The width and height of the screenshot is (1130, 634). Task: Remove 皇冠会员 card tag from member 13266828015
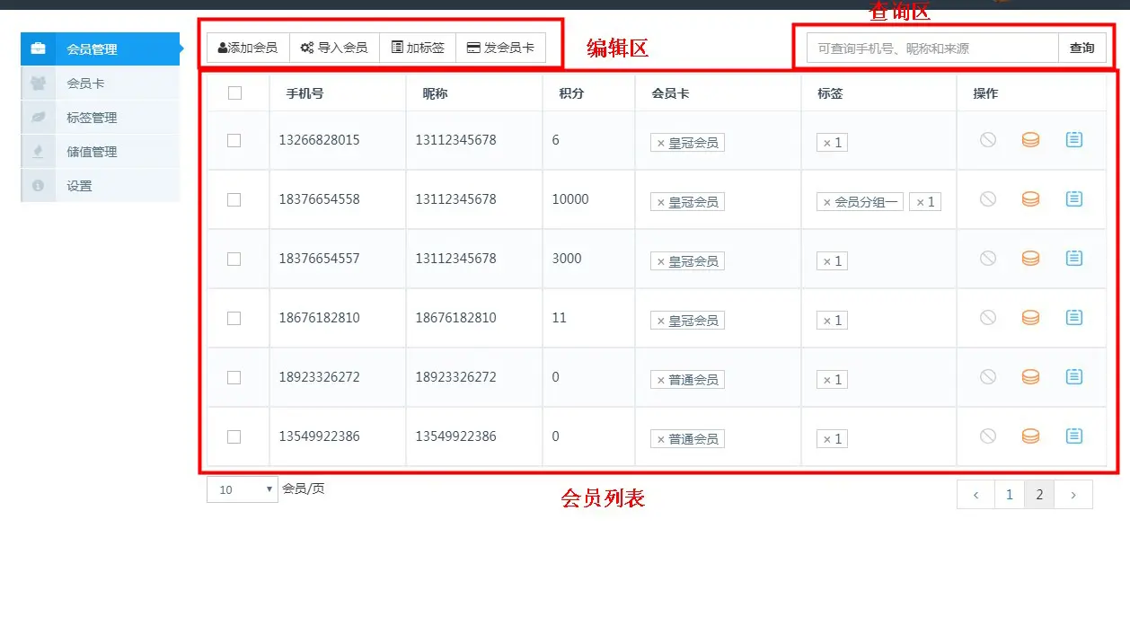pyautogui.click(x=660, y=143)
